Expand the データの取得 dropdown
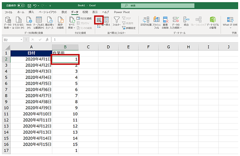 pyautogui.click(x=8, y=27)
